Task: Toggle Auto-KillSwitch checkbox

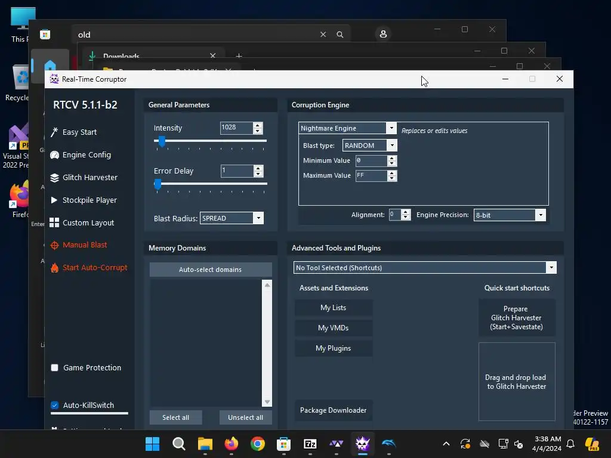Action: click(54, 405)
